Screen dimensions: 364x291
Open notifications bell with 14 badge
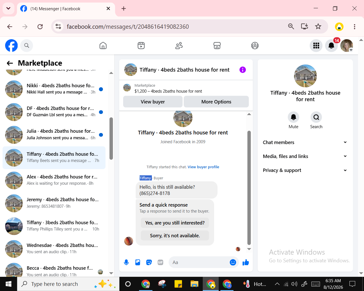(331, 45)
